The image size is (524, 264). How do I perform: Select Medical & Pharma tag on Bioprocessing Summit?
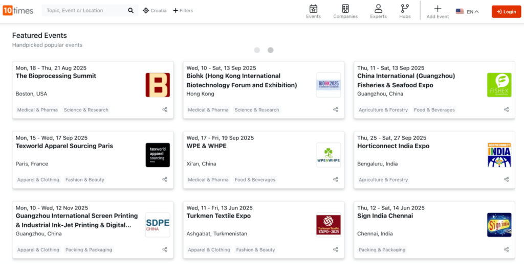(37, 110)
